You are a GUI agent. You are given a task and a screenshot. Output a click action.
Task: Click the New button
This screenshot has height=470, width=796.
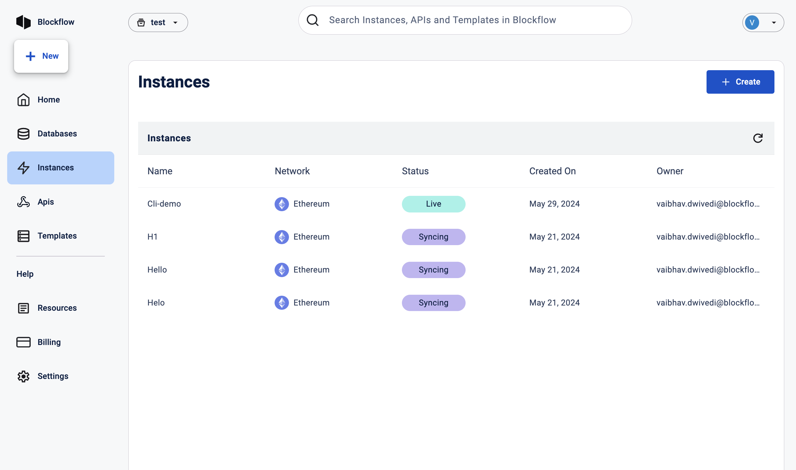click(x=41, y=56)
